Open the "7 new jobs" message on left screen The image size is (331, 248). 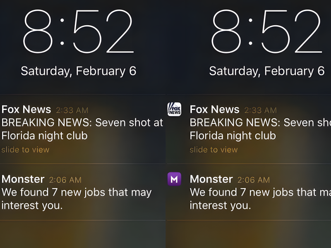pos(77,198)
